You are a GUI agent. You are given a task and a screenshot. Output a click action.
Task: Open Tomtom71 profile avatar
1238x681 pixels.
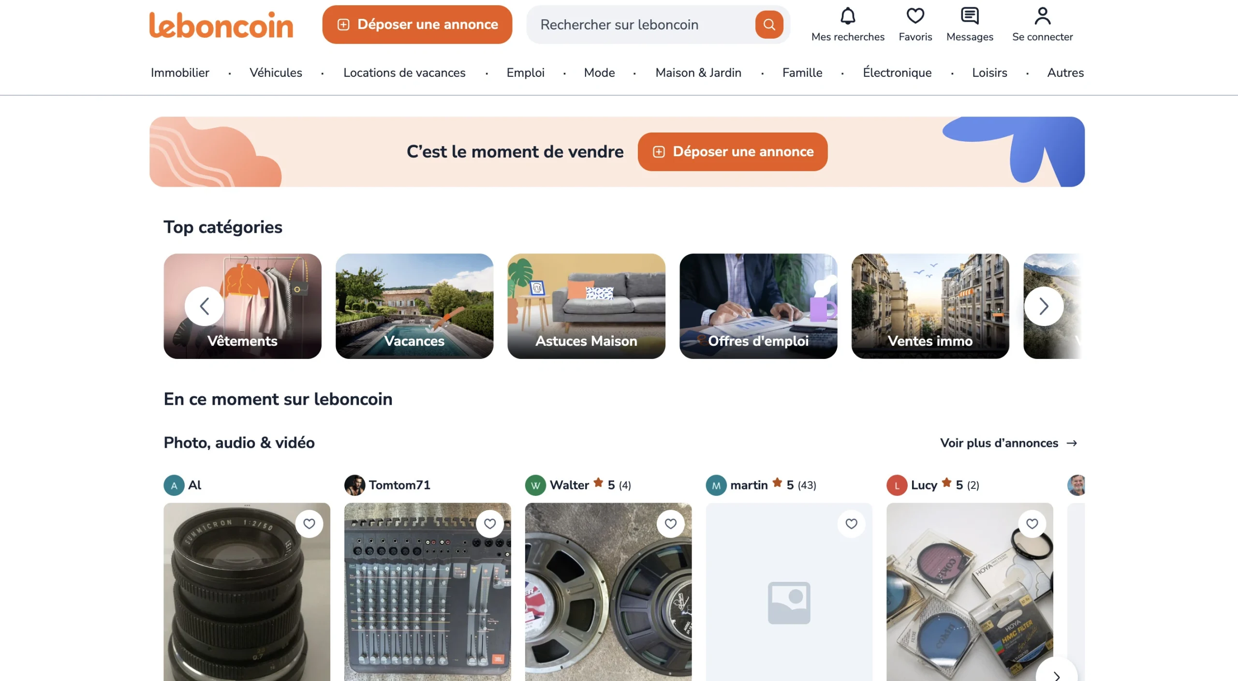(x=354, y=485)
